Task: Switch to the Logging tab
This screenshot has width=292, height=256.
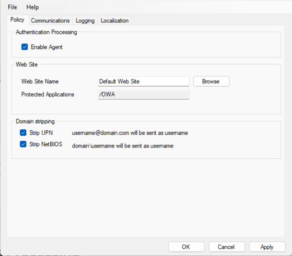Action: tap(85, 20)
